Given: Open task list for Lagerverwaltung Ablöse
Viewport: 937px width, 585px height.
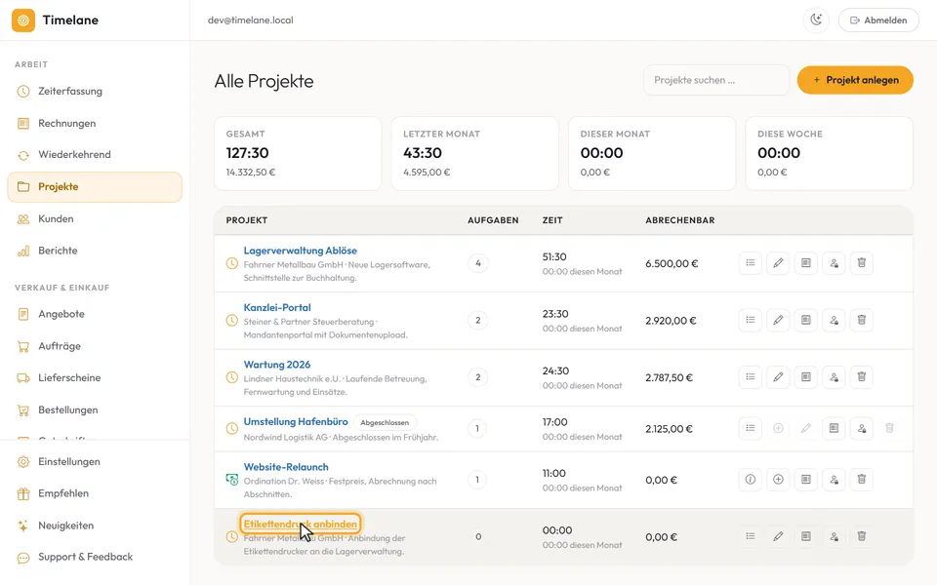Looking at the screenshot, I should coord(750,262).
